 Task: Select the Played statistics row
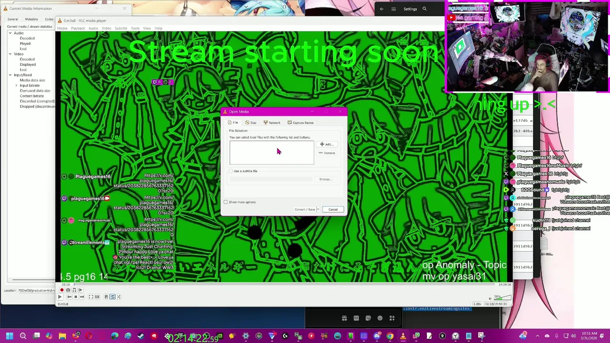[x=25, y=43]
